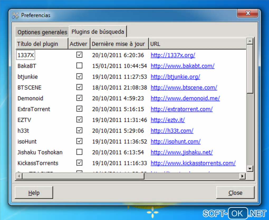Image resolution: width=269 pixels, height=220 pixels.
Task: Click the horizontal scrollbar left arrow
Action: [x=19, y=176]
